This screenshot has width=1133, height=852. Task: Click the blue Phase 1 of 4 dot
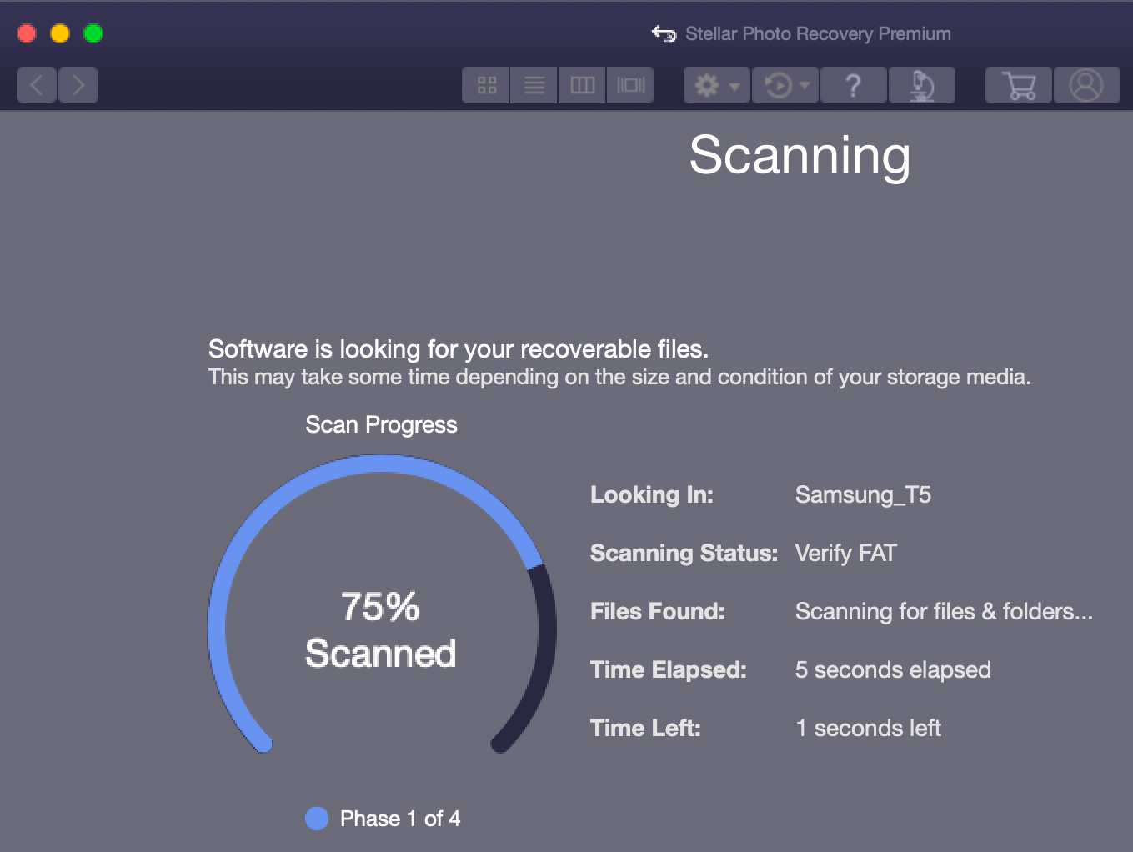[x=317, y=819]
